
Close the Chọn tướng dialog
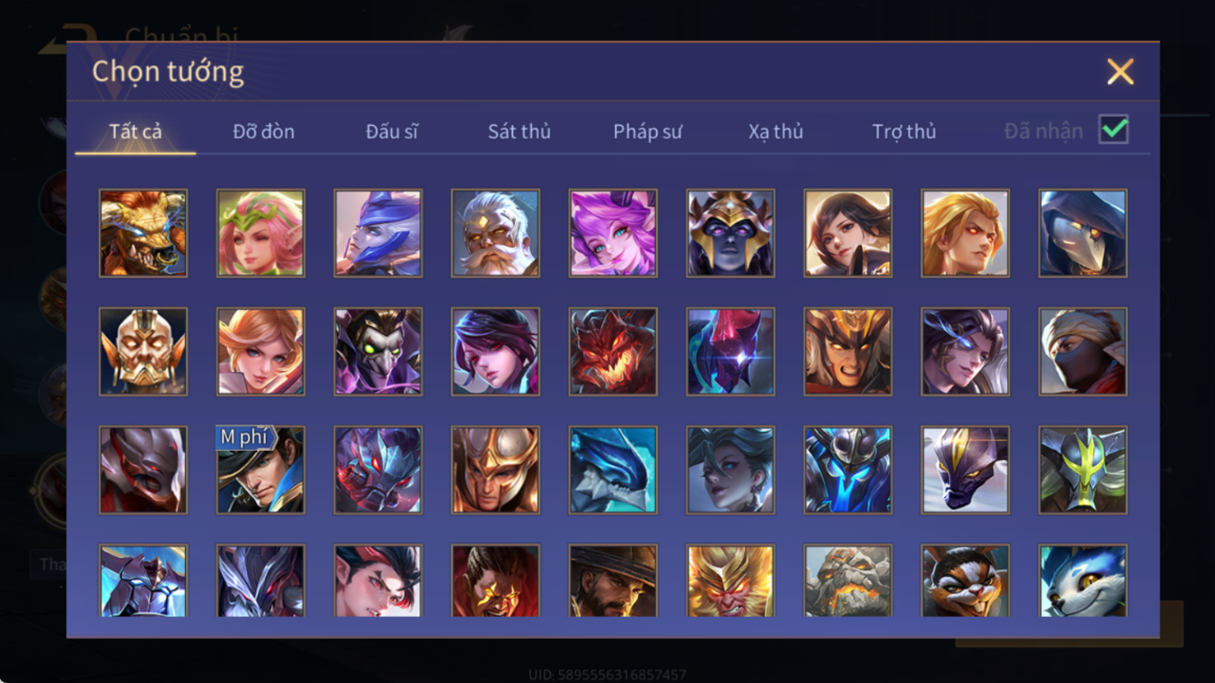[1120, 72]
